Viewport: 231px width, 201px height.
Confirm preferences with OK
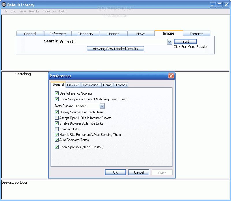115,172
